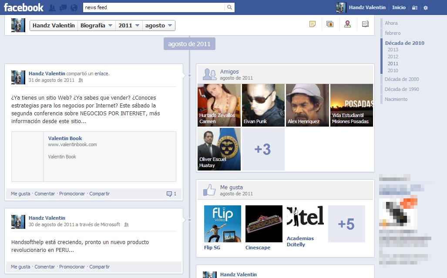Jump to 2013 in the timeline sidebar
Image resolution: width=447 pixels, height=278 pixels.
tap(393, 50)
